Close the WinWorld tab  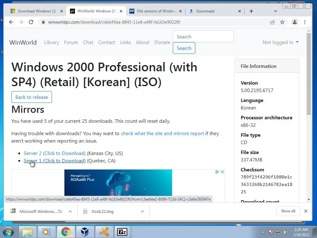[121, 11]
